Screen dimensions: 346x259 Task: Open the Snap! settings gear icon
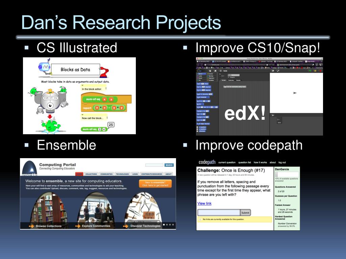[221, 71]
